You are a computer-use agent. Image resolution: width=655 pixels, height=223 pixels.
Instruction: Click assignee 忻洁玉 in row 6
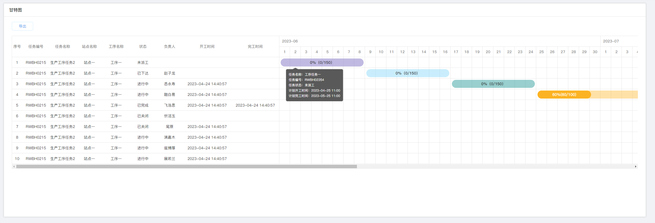[170, 116]
